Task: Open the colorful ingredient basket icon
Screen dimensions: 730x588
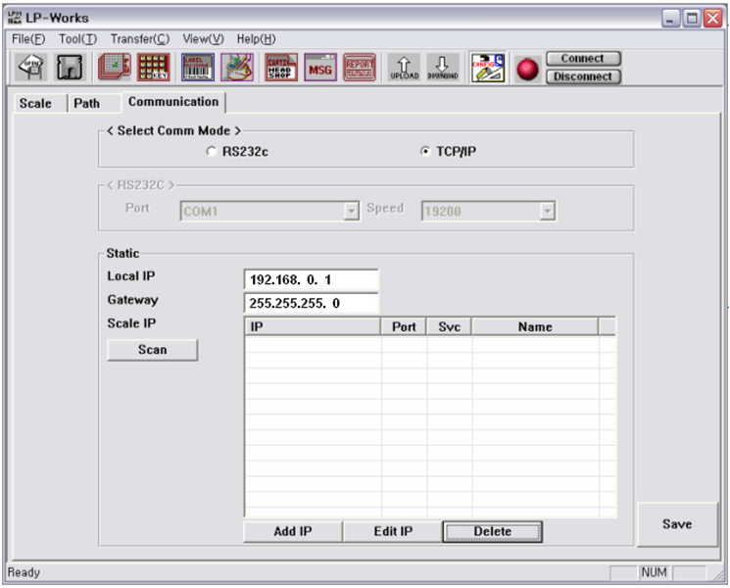Action: pyautogui.click(x=237, y=68)
